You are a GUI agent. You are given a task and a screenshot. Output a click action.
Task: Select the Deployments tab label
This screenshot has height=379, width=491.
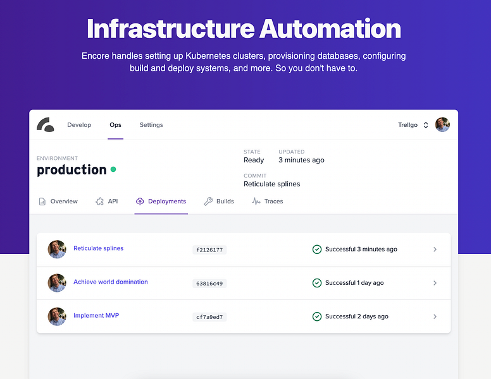pyautogui.click(x=167, y=202)
